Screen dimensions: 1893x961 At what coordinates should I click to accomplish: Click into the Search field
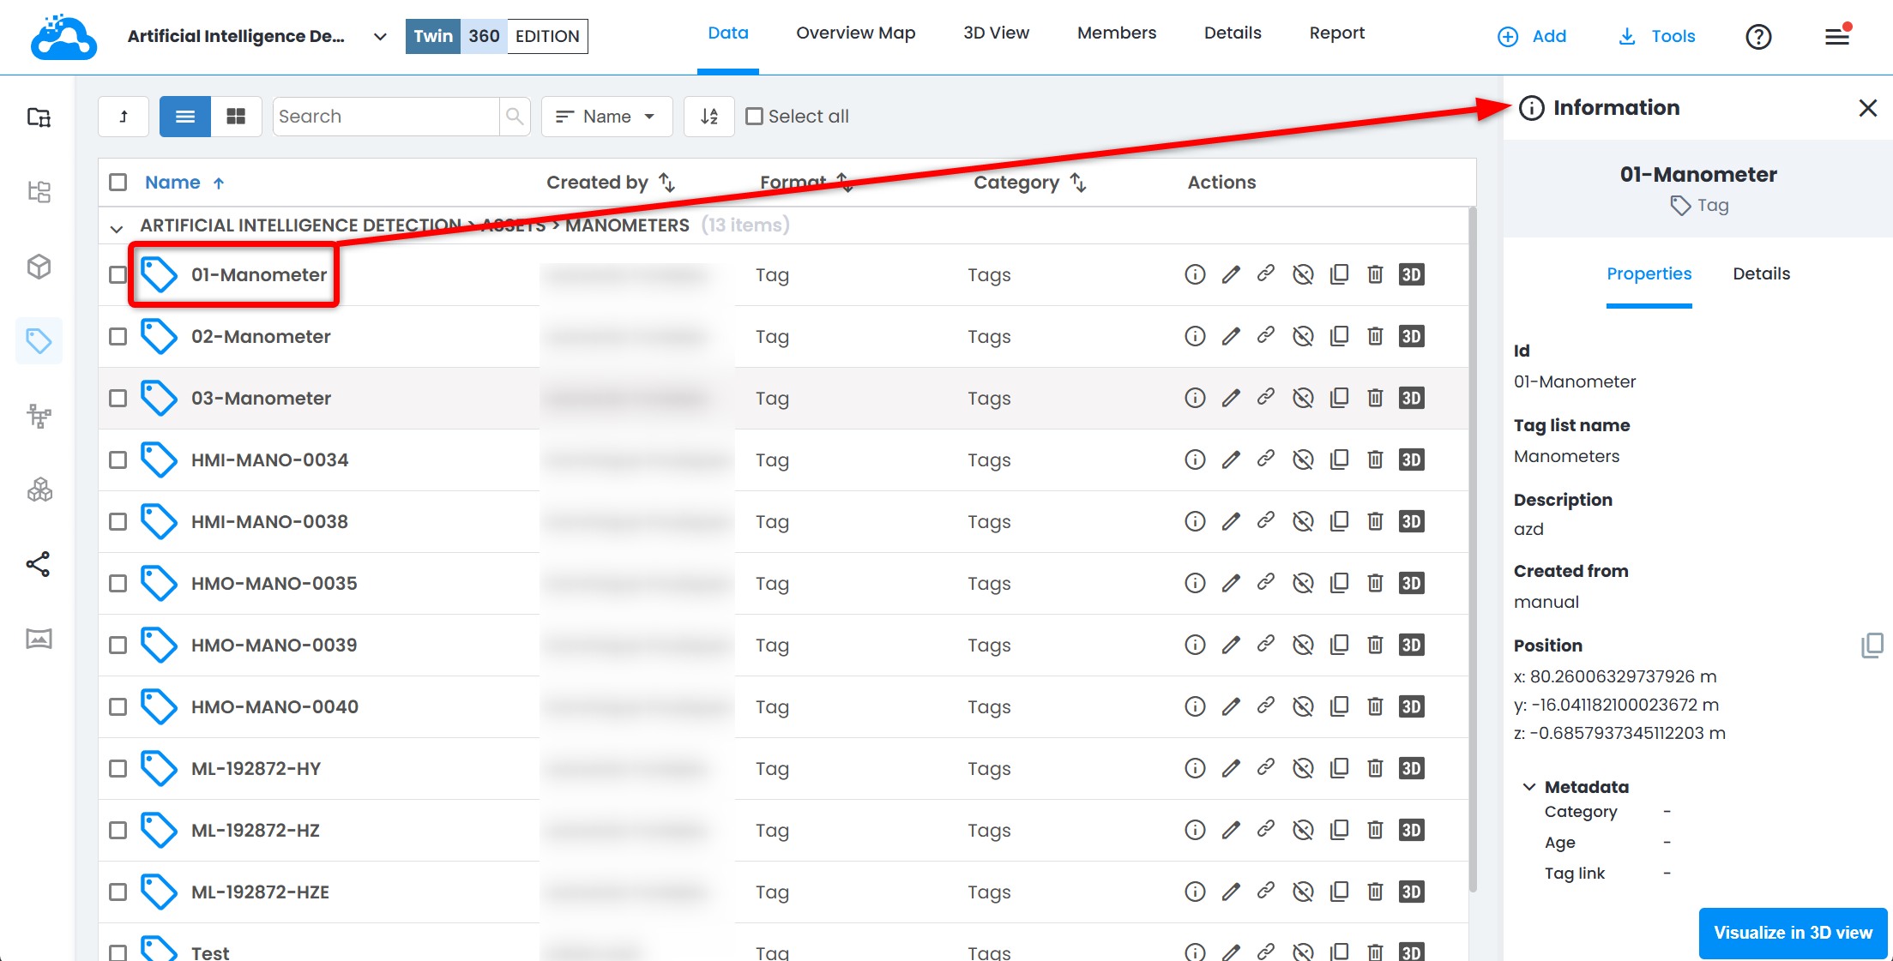coord(386,117)
